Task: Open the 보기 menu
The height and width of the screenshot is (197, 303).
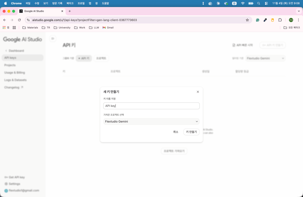Action: pyautogui.click(x=46, y=3)
